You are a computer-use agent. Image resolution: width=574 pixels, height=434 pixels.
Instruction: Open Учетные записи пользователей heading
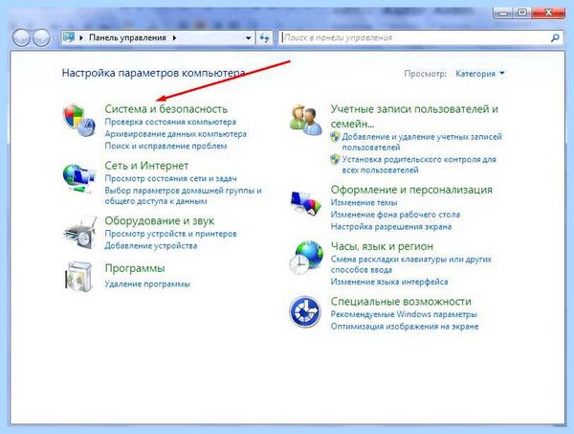click(414, 116)
